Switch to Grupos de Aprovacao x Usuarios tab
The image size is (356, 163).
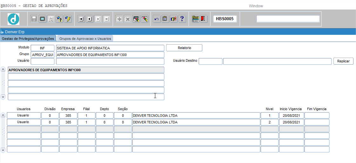click(x=85, y=39)
